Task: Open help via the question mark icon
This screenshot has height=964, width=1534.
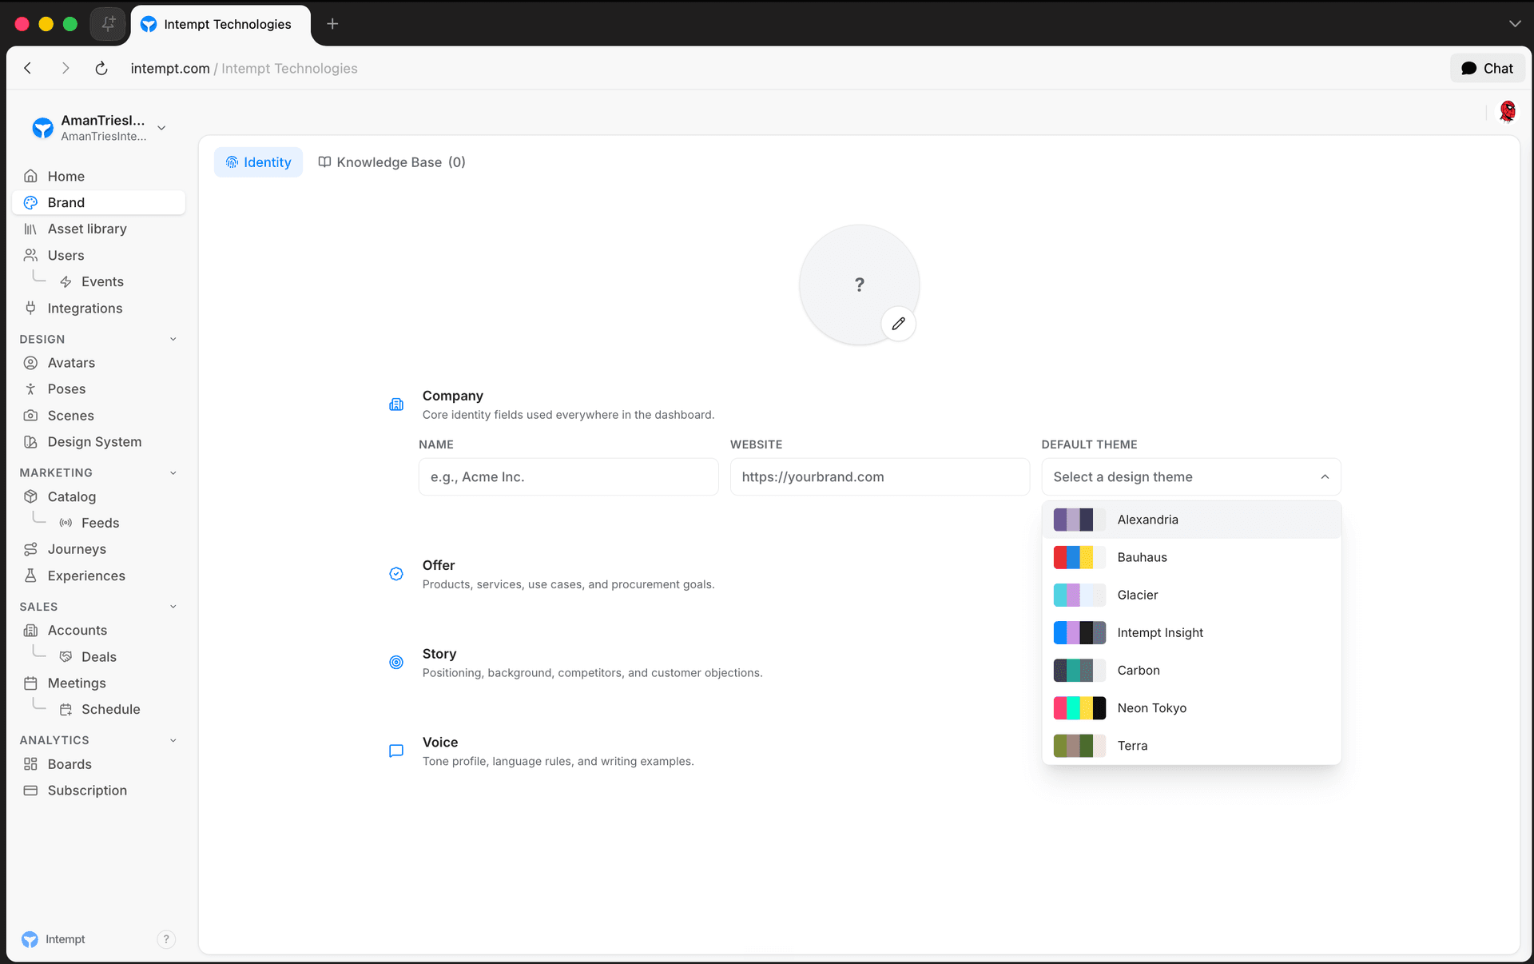Action: click(x=166, y=939)
